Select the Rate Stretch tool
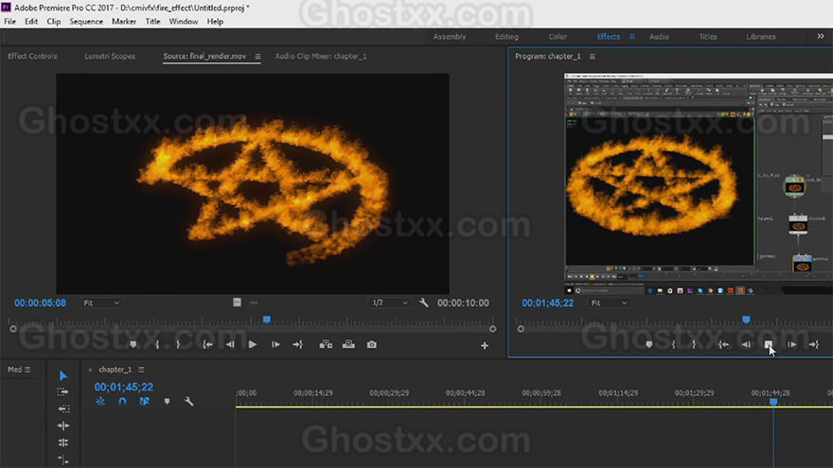 coord(63,459)
